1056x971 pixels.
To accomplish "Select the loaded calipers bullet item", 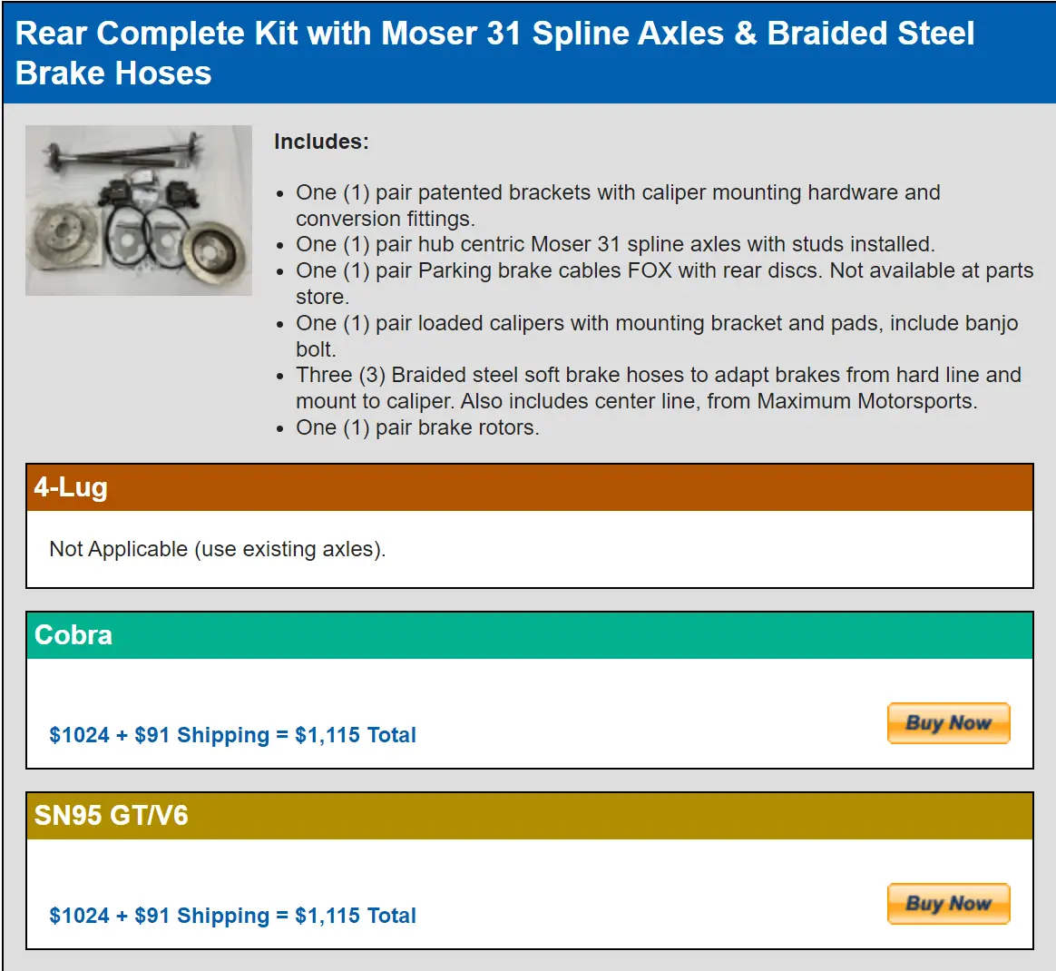I will pyautogui.click(x=657, y=337).
